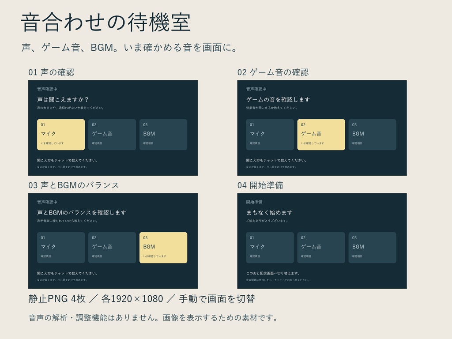
Task: Click the "音声確認中" label in preview 03
Action: 47,202
